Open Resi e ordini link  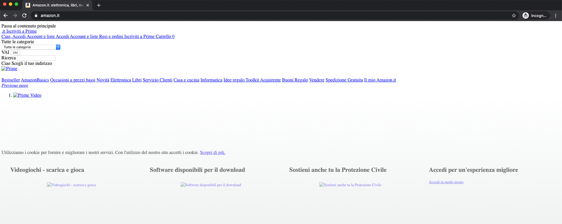111,36
